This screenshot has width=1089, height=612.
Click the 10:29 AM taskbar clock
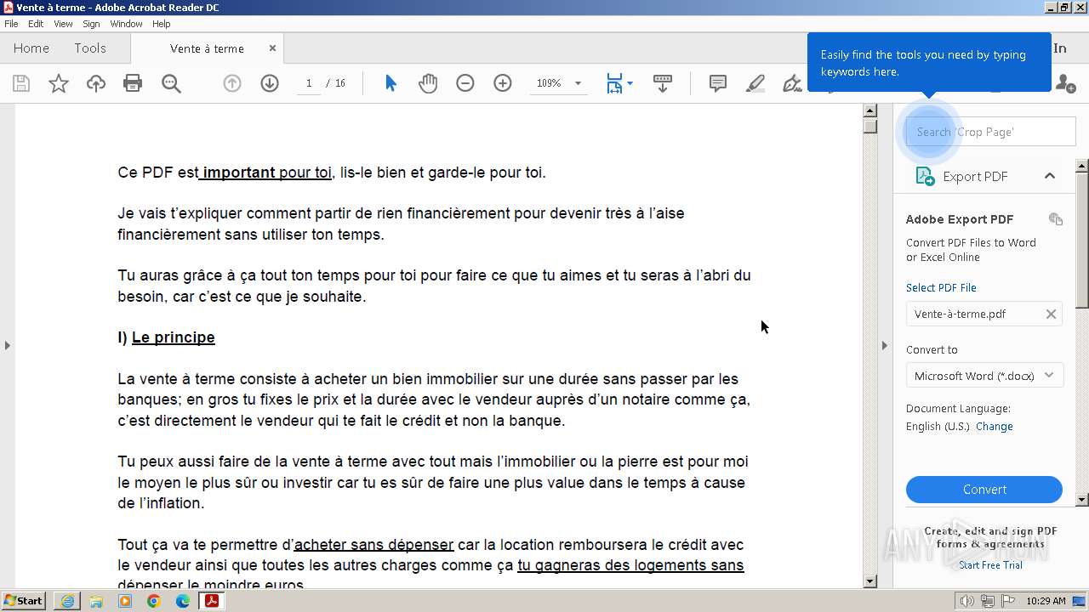point(1046,601)
